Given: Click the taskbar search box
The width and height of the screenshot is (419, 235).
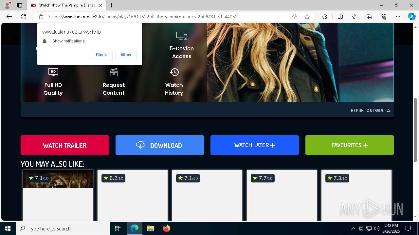Looking at the screenshot, I should pyautogui.click(x=63, y=228).
